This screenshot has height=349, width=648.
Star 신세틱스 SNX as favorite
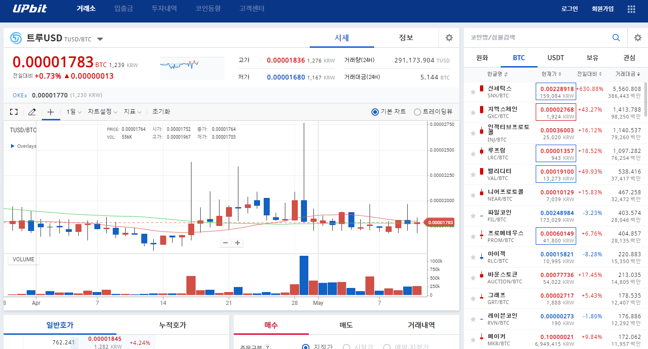click(473, 92)
